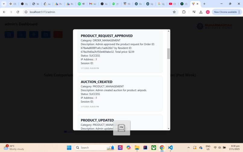Bookmark this page with the star icon

click(174, 12)
